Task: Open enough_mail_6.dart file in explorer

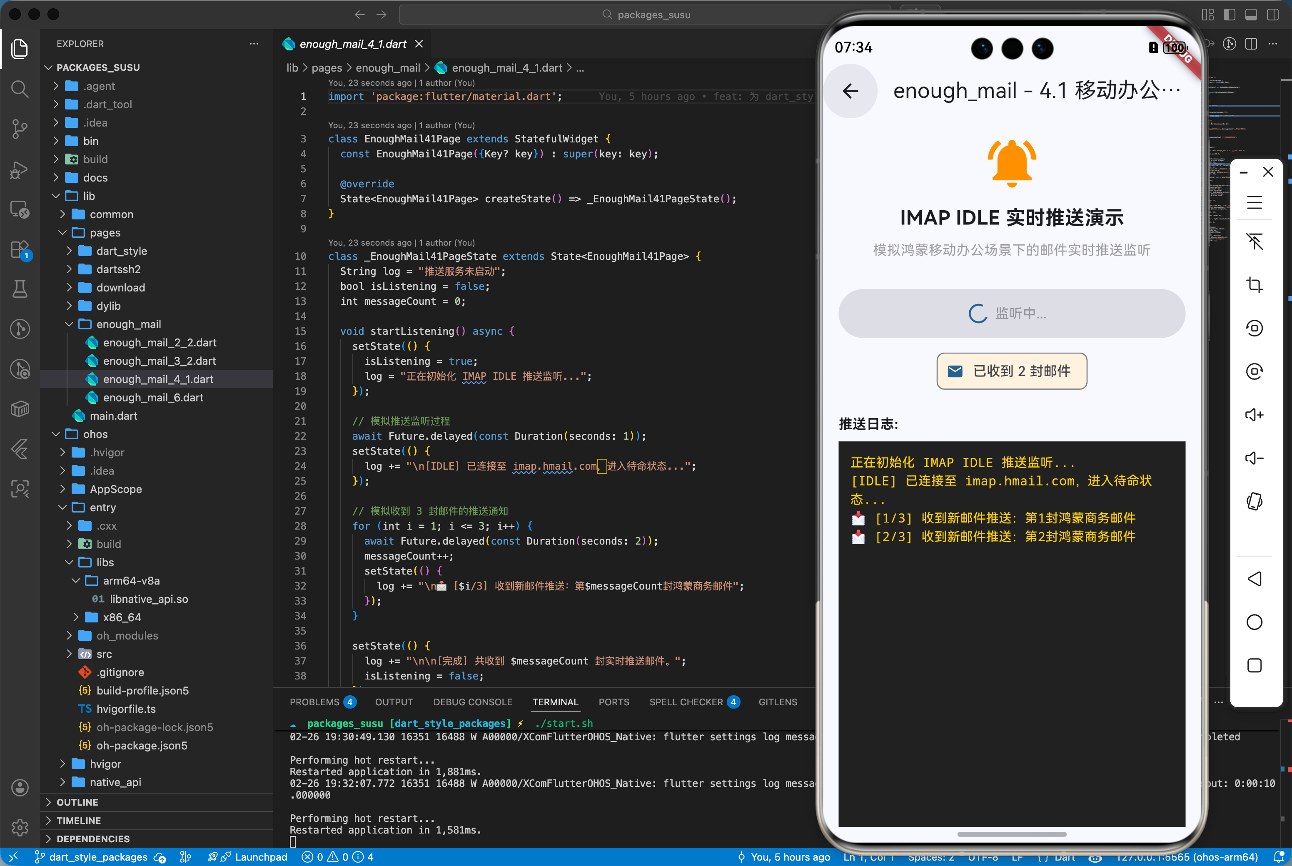Action: (x=153, y=398)
